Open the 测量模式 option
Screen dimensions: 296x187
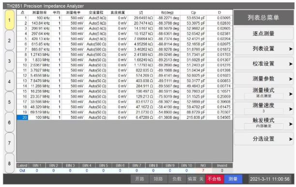coord(264,93)
